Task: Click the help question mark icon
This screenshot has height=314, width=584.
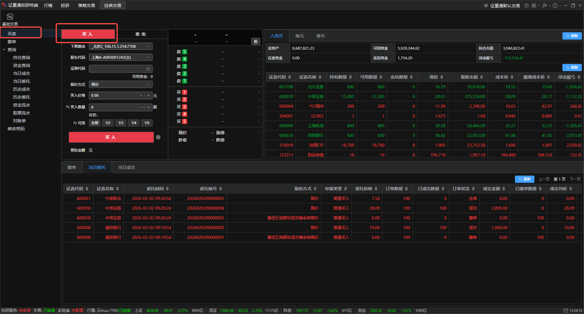Action: pos(555,5)
